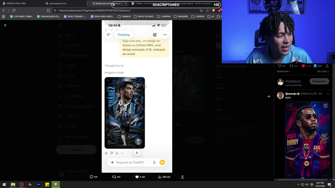Open the ORGANIZADOR DE... bookmark

[x=48, y=16]
